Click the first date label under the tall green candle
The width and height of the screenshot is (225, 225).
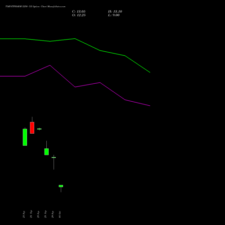coord(24,214)
